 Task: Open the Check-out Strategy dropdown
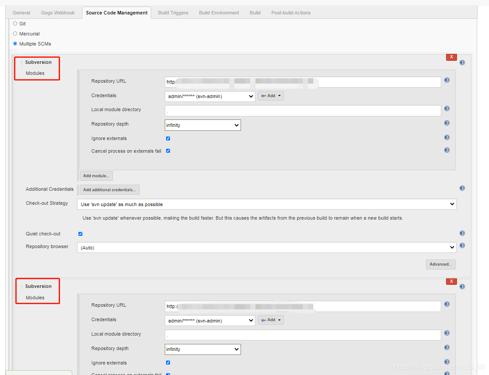pos(267,204)
